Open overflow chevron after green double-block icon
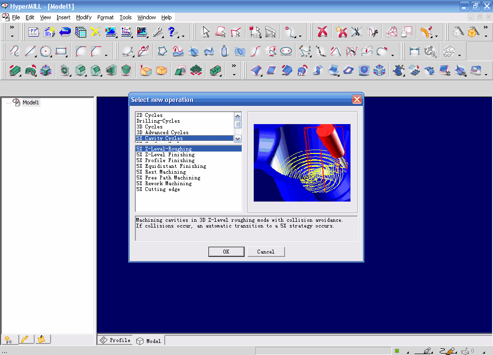 click(234, 65)
